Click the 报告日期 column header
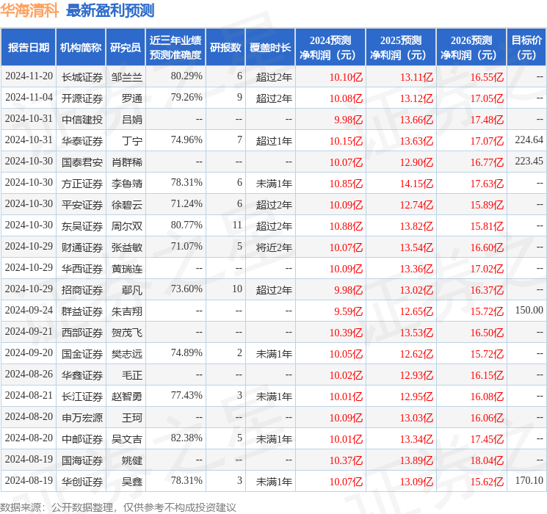Screen dimensions: 547x514 [x=28, y=48]
